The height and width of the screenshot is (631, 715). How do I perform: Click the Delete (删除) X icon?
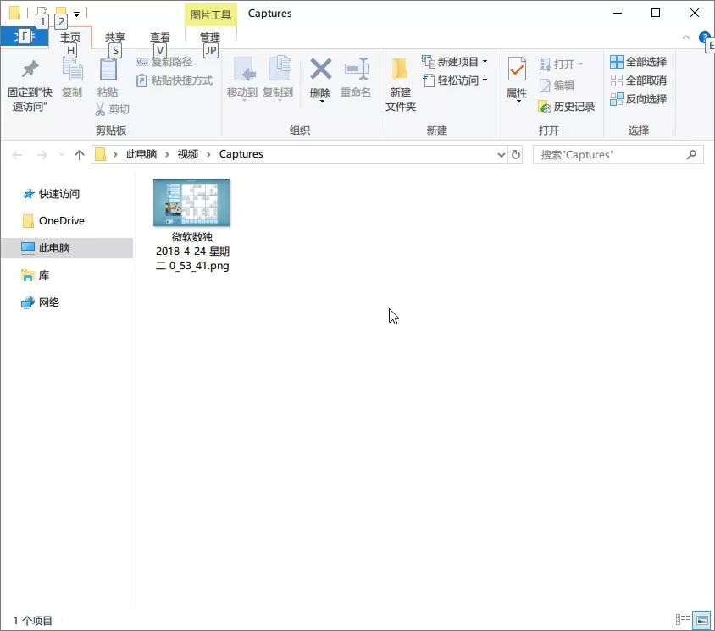[320, 69]
